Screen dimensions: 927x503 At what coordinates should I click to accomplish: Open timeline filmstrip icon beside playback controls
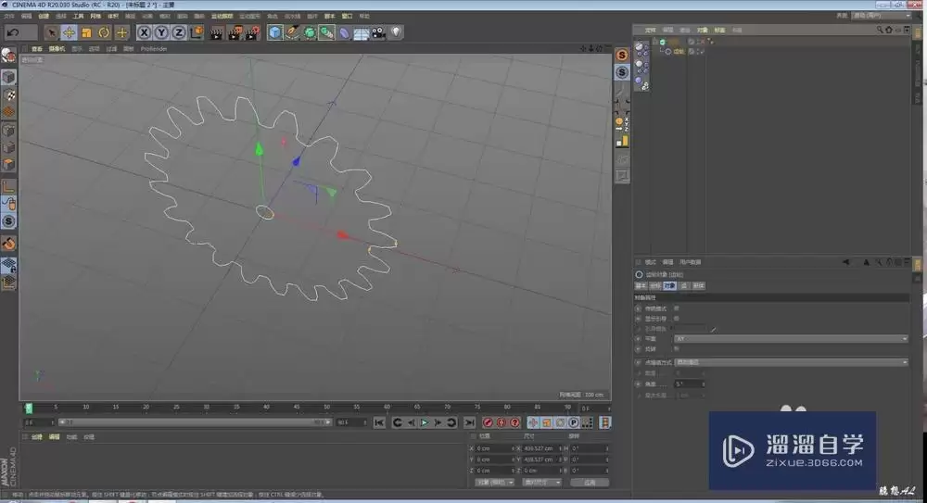pos(604,422)
